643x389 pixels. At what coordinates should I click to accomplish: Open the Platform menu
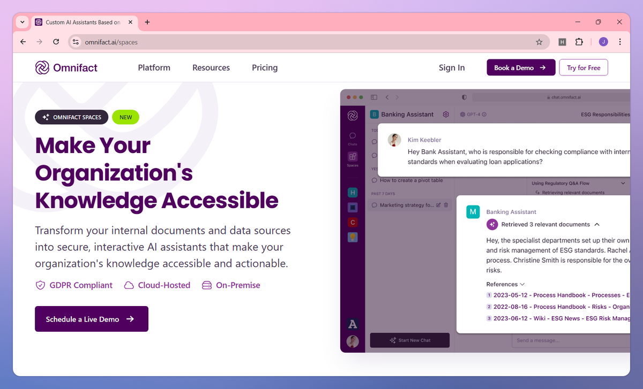click(x=154, y=67)
